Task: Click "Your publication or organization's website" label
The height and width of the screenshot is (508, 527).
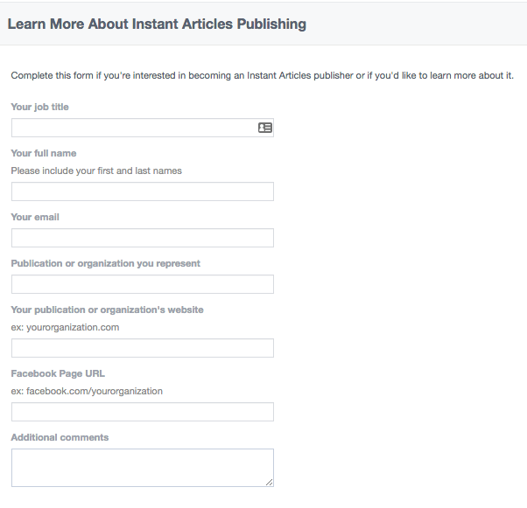Action: click(107, 310)
